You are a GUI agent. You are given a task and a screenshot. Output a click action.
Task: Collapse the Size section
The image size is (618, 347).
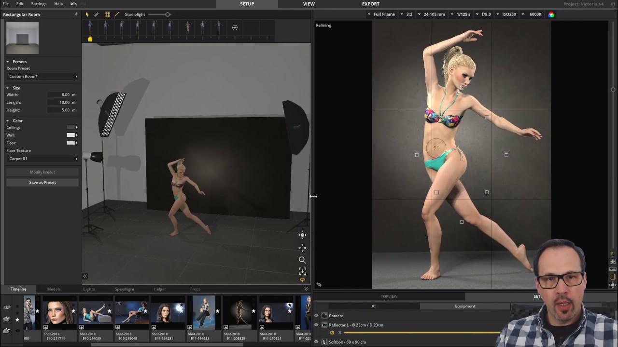coord(8,88)
